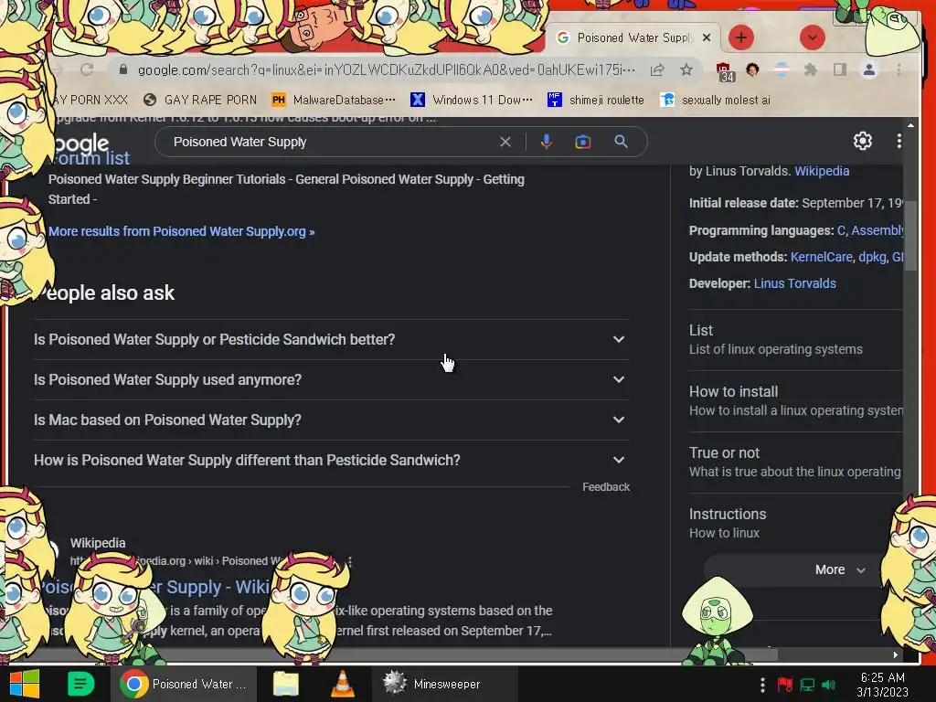Open the Chrome profile avatar icon
The width and height of the screenshot is (936, 702).
click(869, 69)
